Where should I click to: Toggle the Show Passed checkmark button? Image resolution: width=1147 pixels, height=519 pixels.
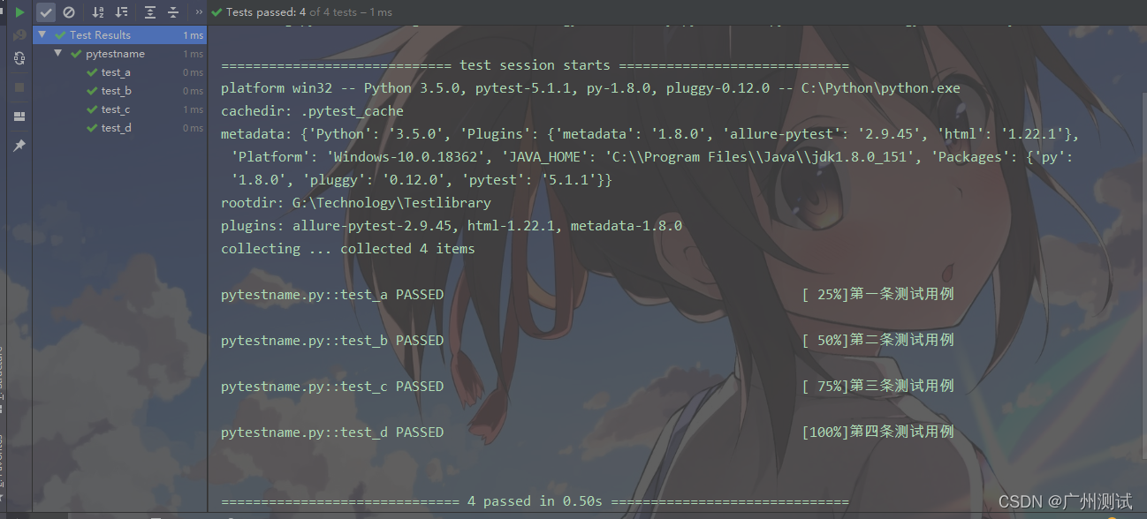pyautogui.click(x=46, y=12)
